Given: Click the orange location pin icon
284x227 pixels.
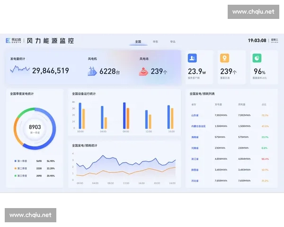Looking at the screenshot, I should click(x=224, y=58).
